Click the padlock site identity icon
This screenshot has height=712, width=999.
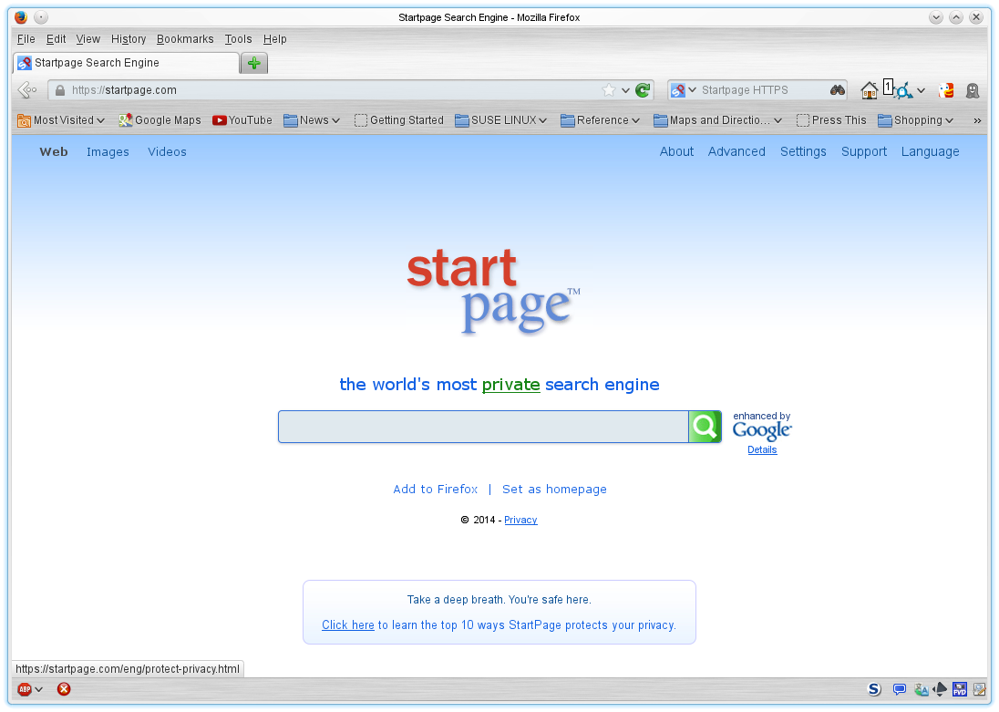coord(60,90)
